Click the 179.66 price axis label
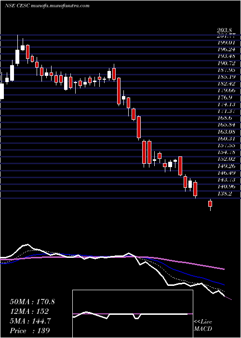The width and height of the screenshot is (241, 338). pos(226,91)
